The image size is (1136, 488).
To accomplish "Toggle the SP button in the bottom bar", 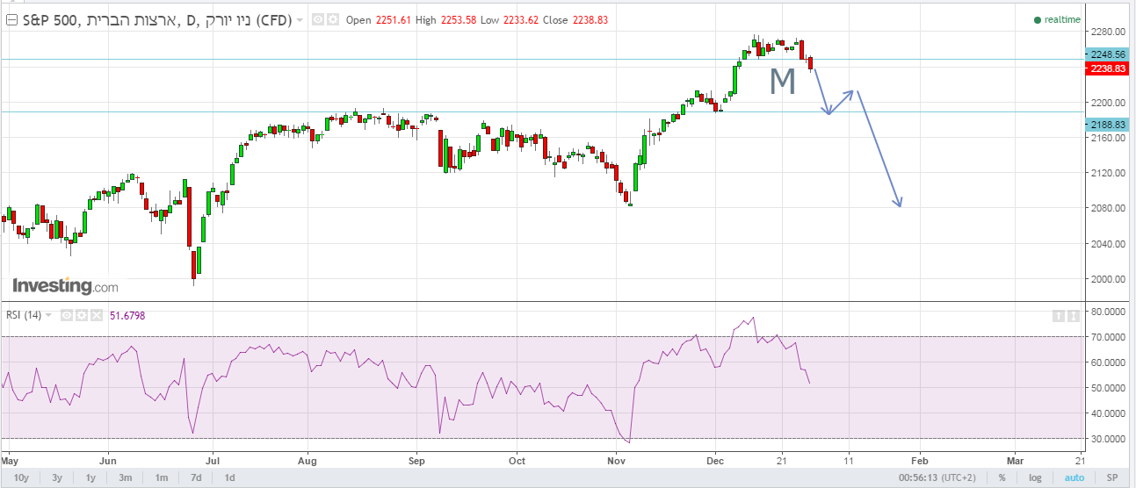I will tap(1112, 477).
